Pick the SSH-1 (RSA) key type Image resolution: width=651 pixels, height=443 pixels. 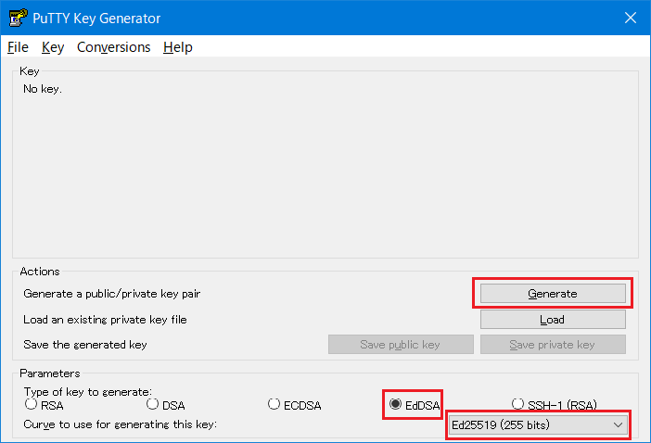pos(518,404)
